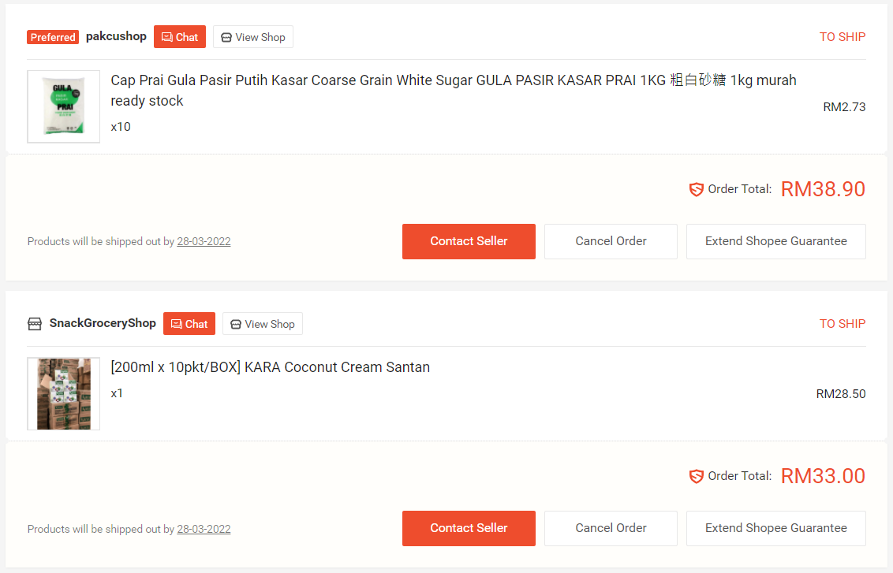Click Shopee Guarantee shield icon on RM33.00 order

pos(696,476)
